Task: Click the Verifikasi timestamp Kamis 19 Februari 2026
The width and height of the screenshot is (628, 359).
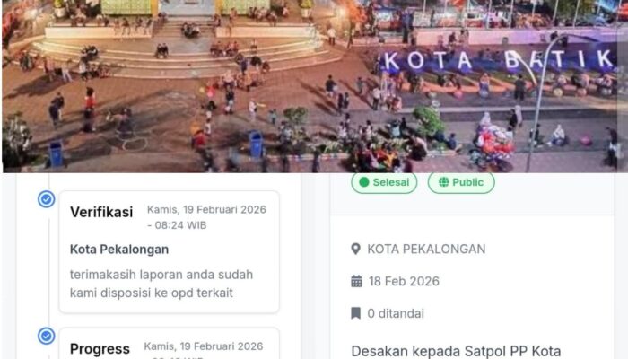Action: pyautogui.click(x=206, y=217)
